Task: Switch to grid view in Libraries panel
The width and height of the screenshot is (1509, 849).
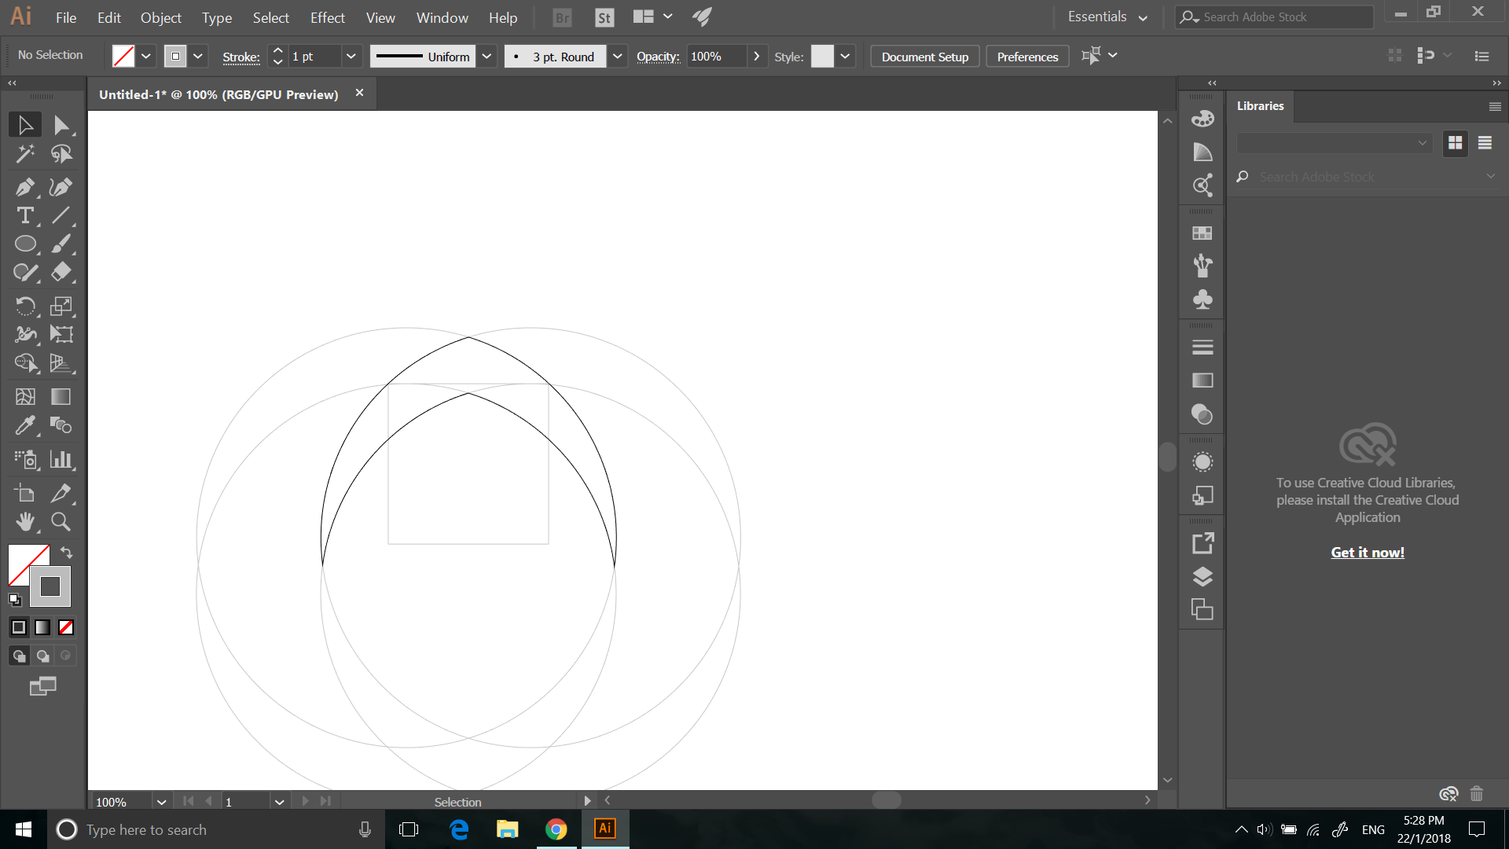Action: [x=1456, y=142]
